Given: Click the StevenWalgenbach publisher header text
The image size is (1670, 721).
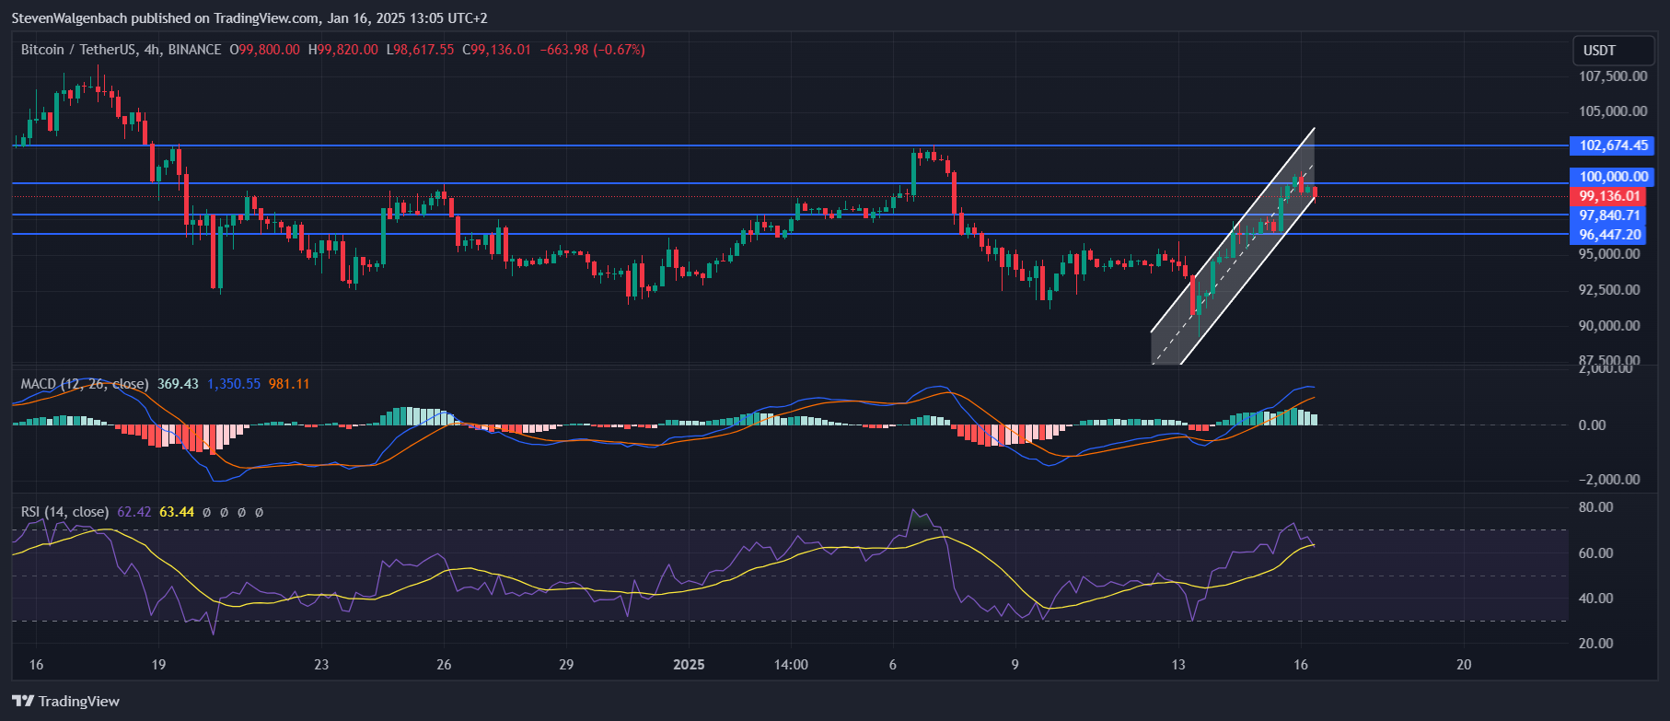Looking at the screenshot, I should coord(249,18).
